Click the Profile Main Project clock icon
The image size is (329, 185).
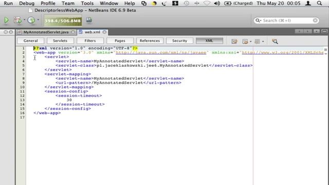pos(31,20)
